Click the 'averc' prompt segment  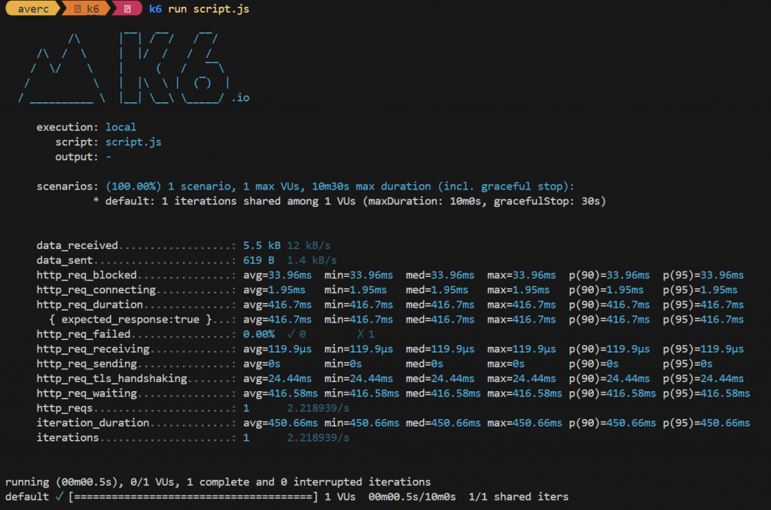pyautogui.click(x=32, y=9)
